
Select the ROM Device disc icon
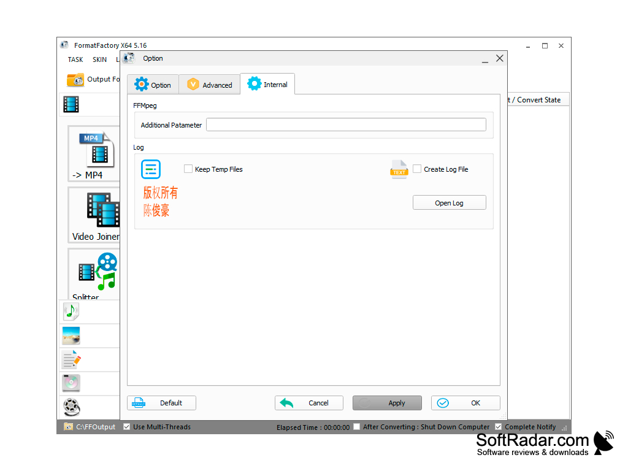pyautogui.click(x=71, y=383)
